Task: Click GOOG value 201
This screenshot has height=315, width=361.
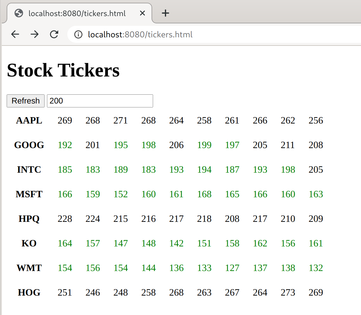Action: (x=93, y=145)
